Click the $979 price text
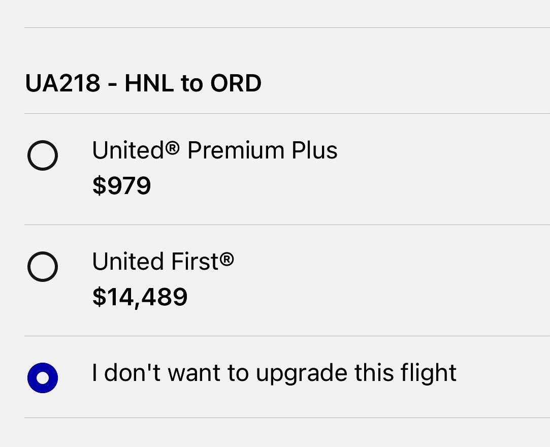This screenshot has width=550, height=447. 121,186
